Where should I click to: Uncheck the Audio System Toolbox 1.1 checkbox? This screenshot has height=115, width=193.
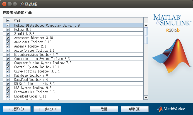coord(8,50)
